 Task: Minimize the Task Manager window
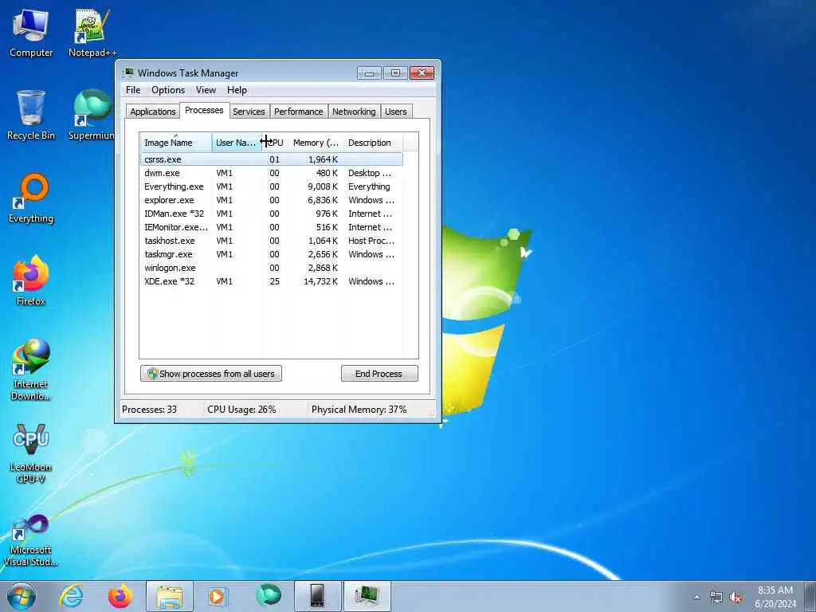point(370,73)
